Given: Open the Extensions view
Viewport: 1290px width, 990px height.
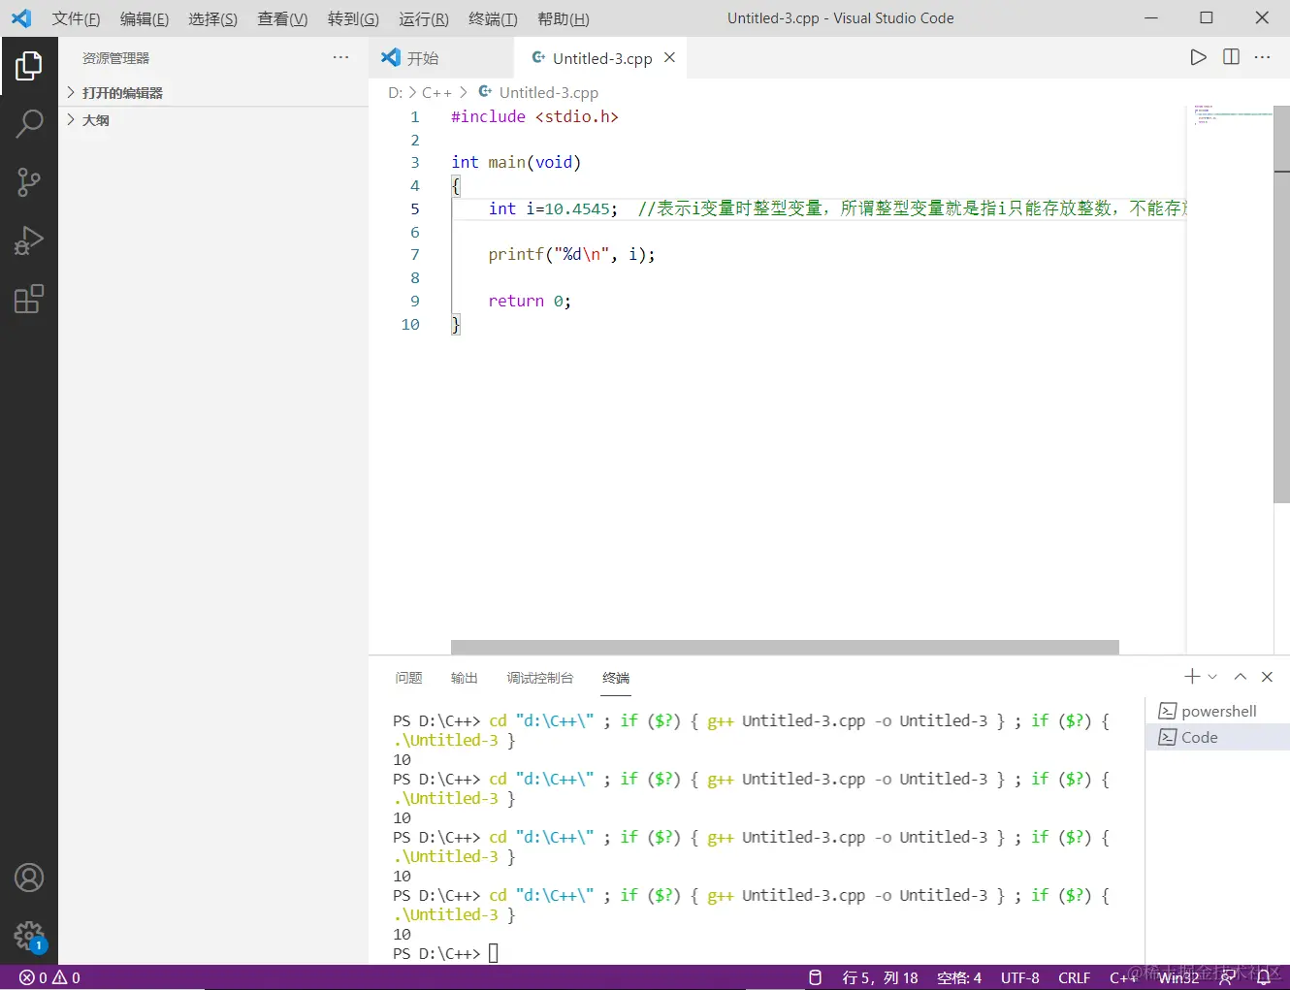Looking at the screenshot, I should point(29,299).
